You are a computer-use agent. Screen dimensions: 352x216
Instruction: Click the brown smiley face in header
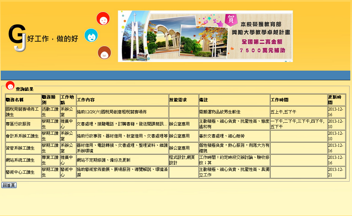click(104, 53)
